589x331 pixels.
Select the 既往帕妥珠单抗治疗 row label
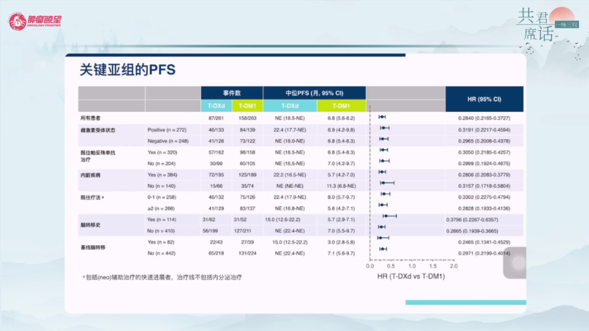point(98,156)
